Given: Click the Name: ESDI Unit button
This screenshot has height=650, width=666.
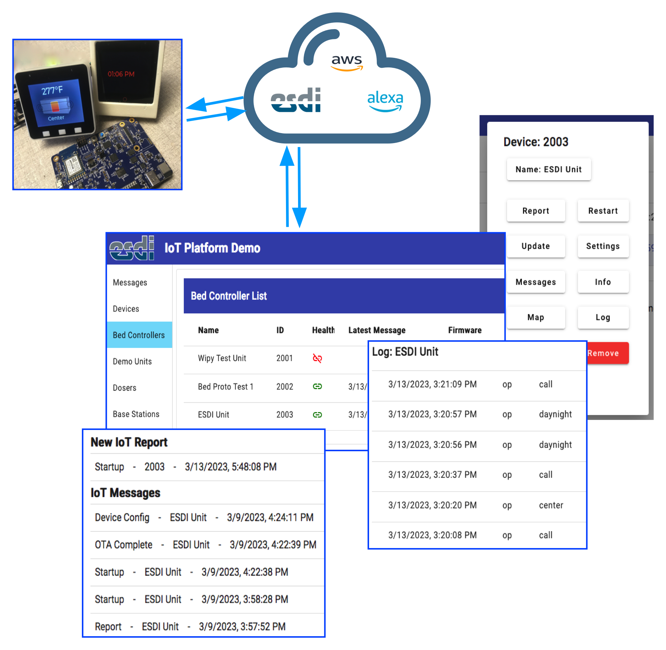Looking at the screenshot, I should pyautogui.click(x=549, y=169).
